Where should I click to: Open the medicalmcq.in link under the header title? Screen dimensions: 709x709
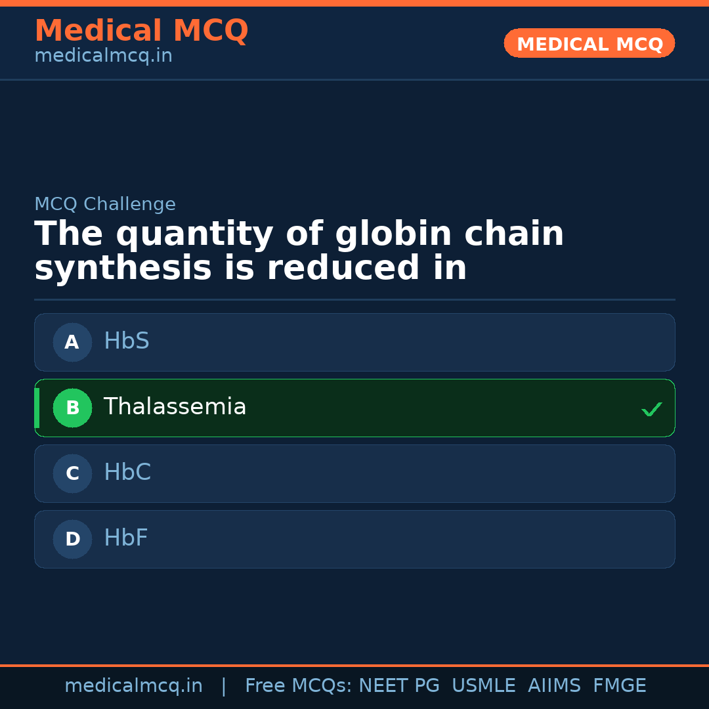(x=103, y=56)
